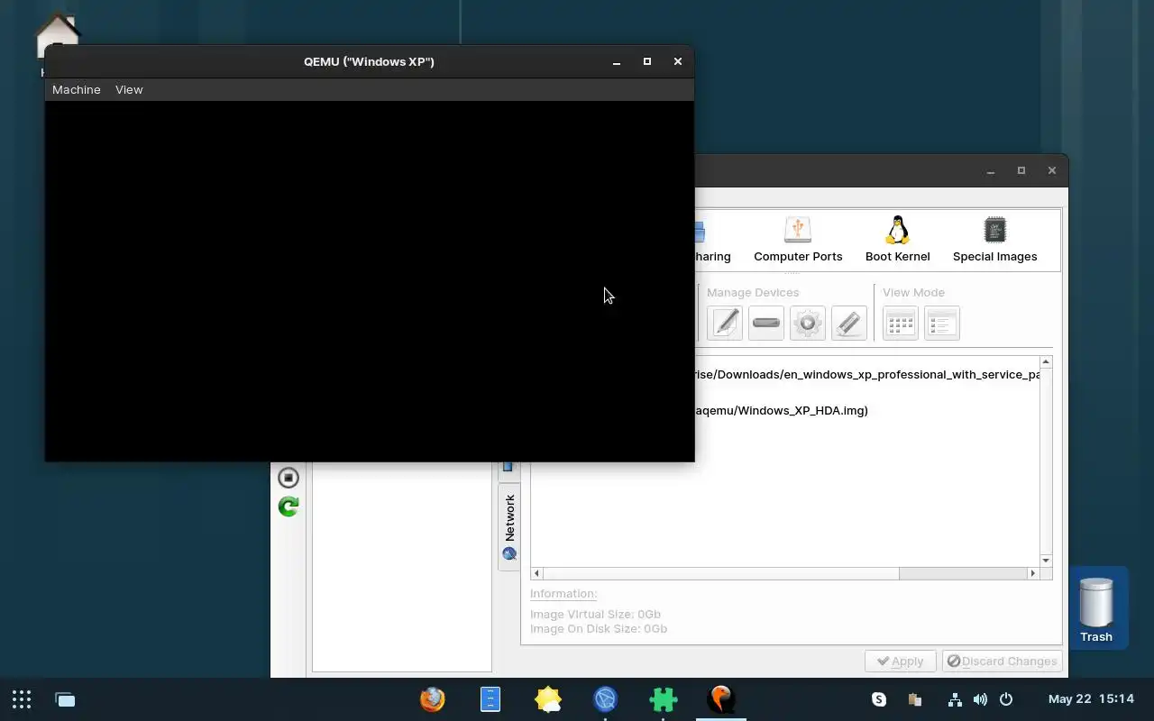Image resolution: width=1154 pixels, height=721 pixels.
Task: Click the grey drive device icon
Action: [x=766, y=323]
